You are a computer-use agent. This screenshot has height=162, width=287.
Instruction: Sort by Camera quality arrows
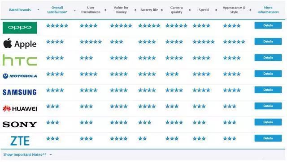[190, 10]
